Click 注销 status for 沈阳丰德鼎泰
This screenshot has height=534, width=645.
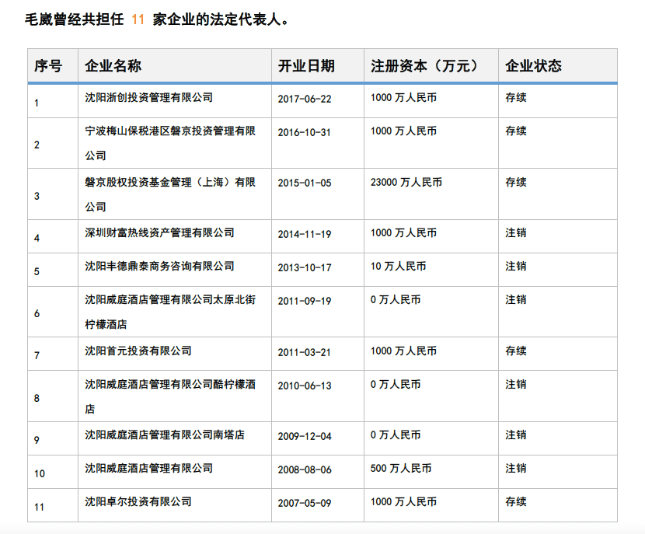point(516,266)
